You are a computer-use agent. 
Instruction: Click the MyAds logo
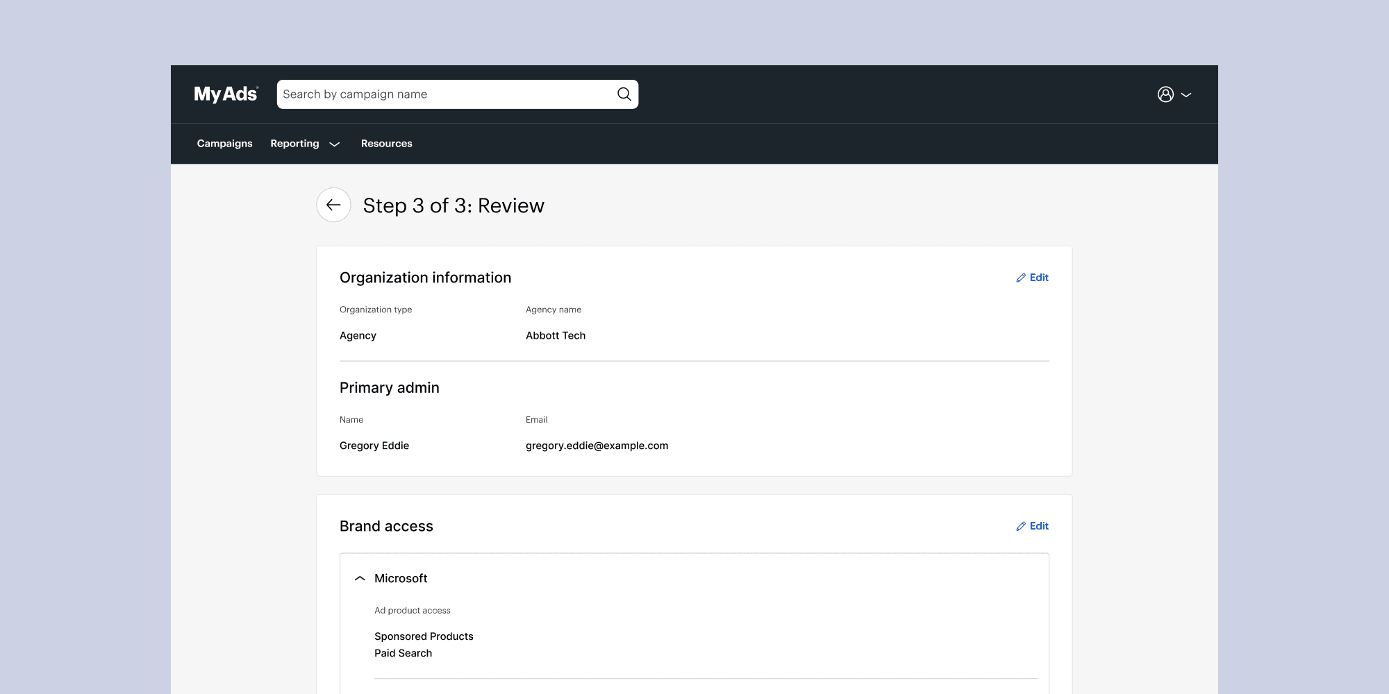(x=226, y=94)
